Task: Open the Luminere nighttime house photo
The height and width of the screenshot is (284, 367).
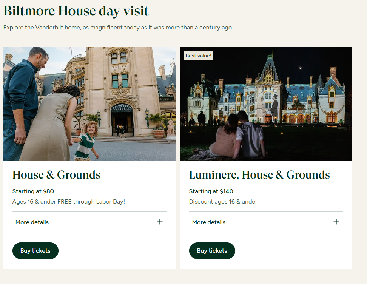Action: click(266, 104)
